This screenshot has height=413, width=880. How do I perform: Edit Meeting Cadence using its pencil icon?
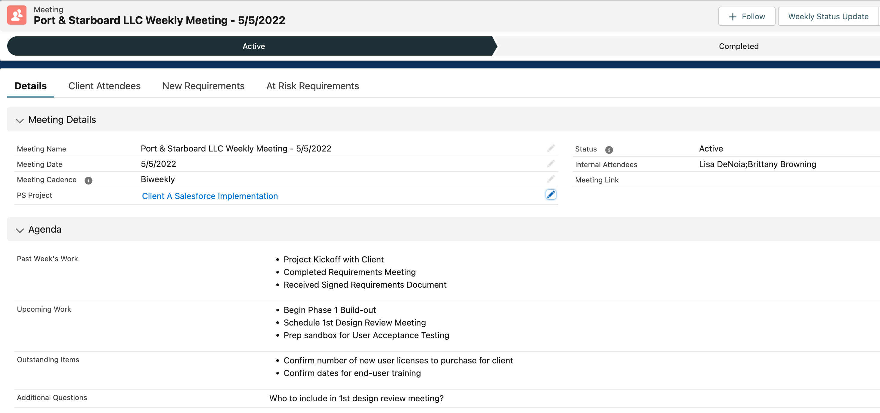point(551,179)
